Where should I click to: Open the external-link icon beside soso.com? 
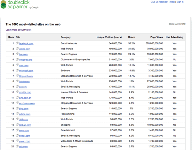(x=17, y=130)
